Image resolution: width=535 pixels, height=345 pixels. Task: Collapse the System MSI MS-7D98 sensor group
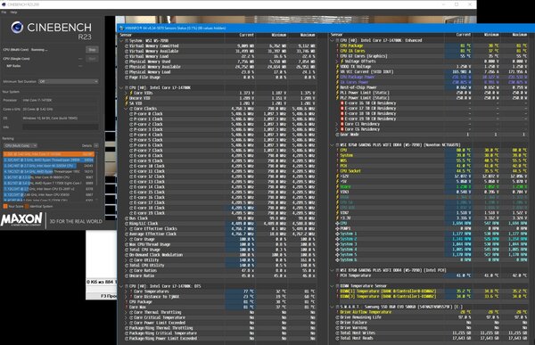click(121, 41)
